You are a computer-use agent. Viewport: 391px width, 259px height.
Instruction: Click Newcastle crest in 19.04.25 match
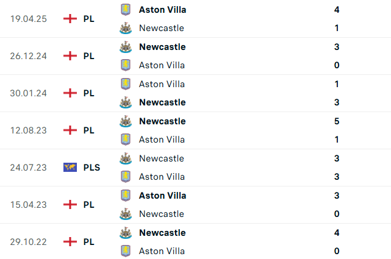[126, 28]
